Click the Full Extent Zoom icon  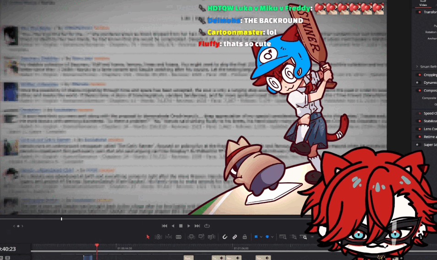(x=283, y=237)
